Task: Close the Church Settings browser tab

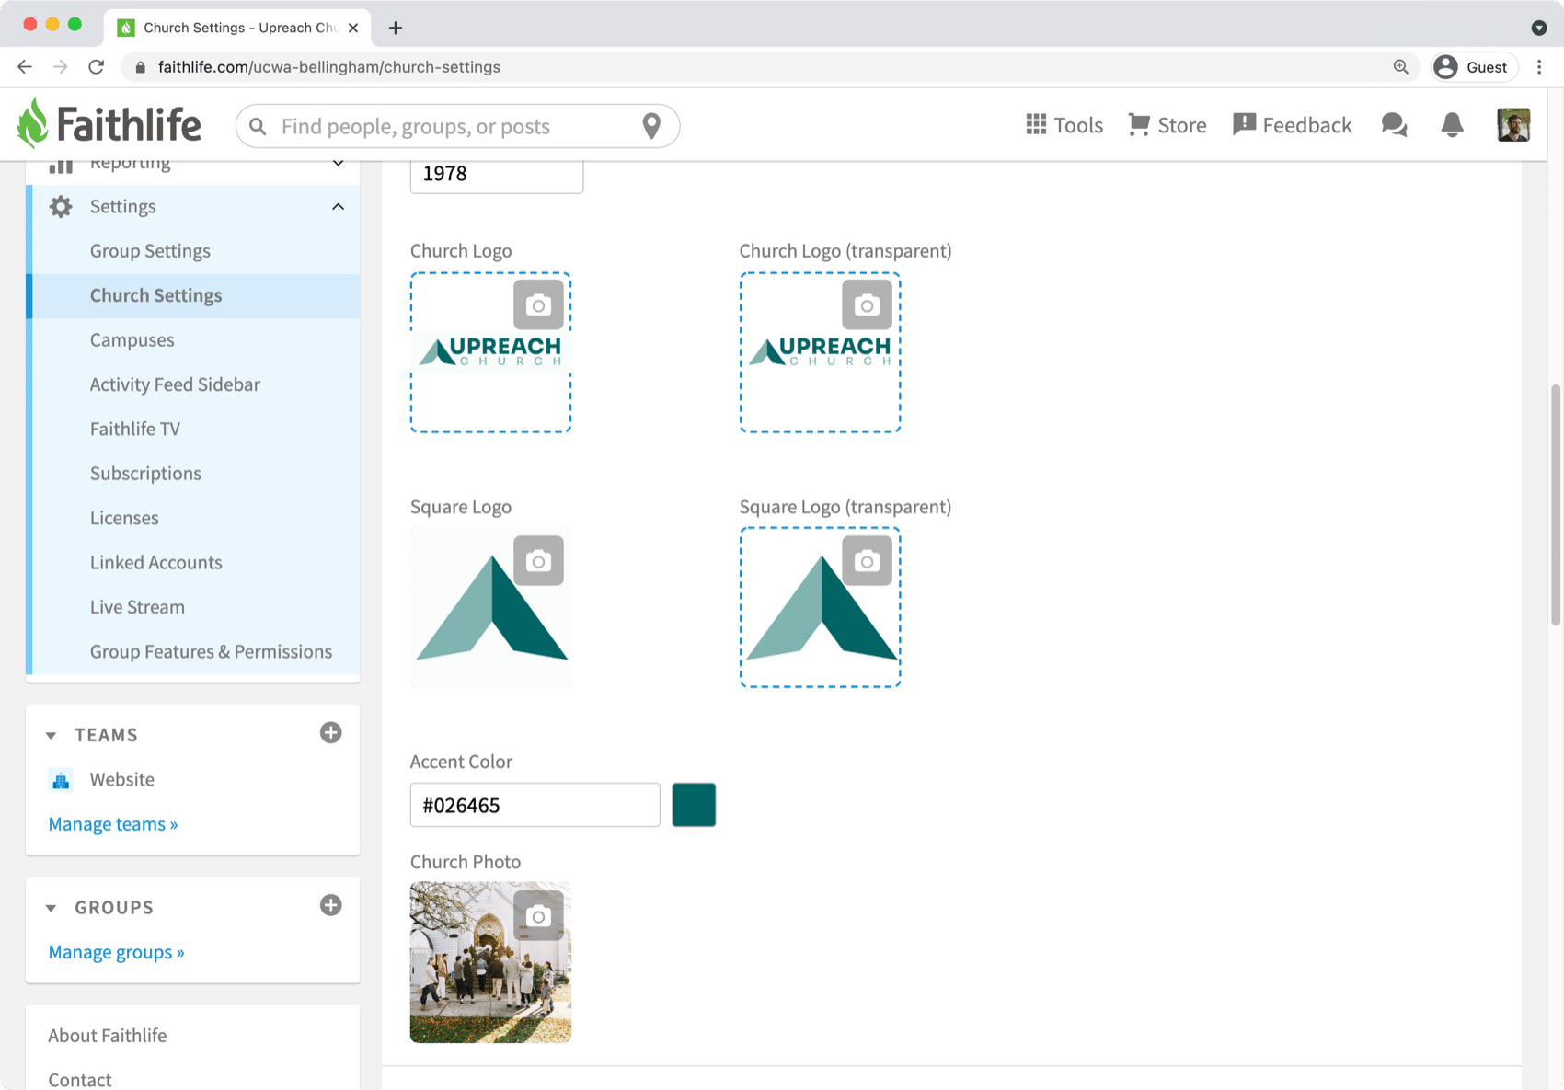Action: click(353, 28)
